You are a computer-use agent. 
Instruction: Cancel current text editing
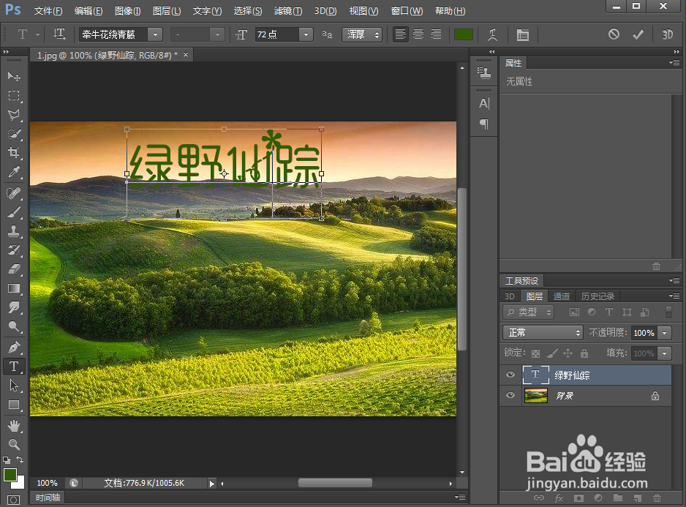[x=615, y=34]
